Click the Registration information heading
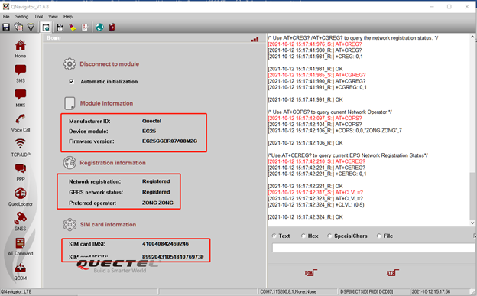The height and width of the screenshot is (296, 477). (x=112, y=163)
